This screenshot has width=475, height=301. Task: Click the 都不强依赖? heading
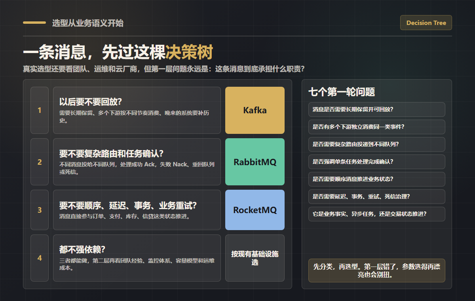(x=82, y=249)
